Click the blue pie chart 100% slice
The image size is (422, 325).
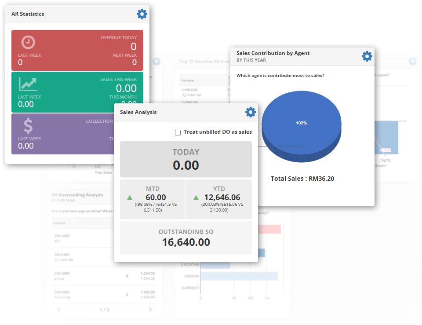click(x=302, y=123)
